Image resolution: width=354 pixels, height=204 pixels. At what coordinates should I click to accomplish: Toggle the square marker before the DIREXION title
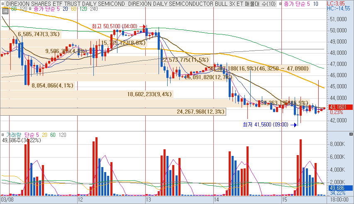3,4
